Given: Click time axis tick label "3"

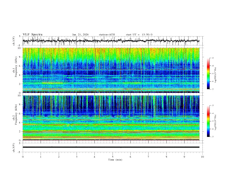Looking at the screenshot, I should [77, 157].
